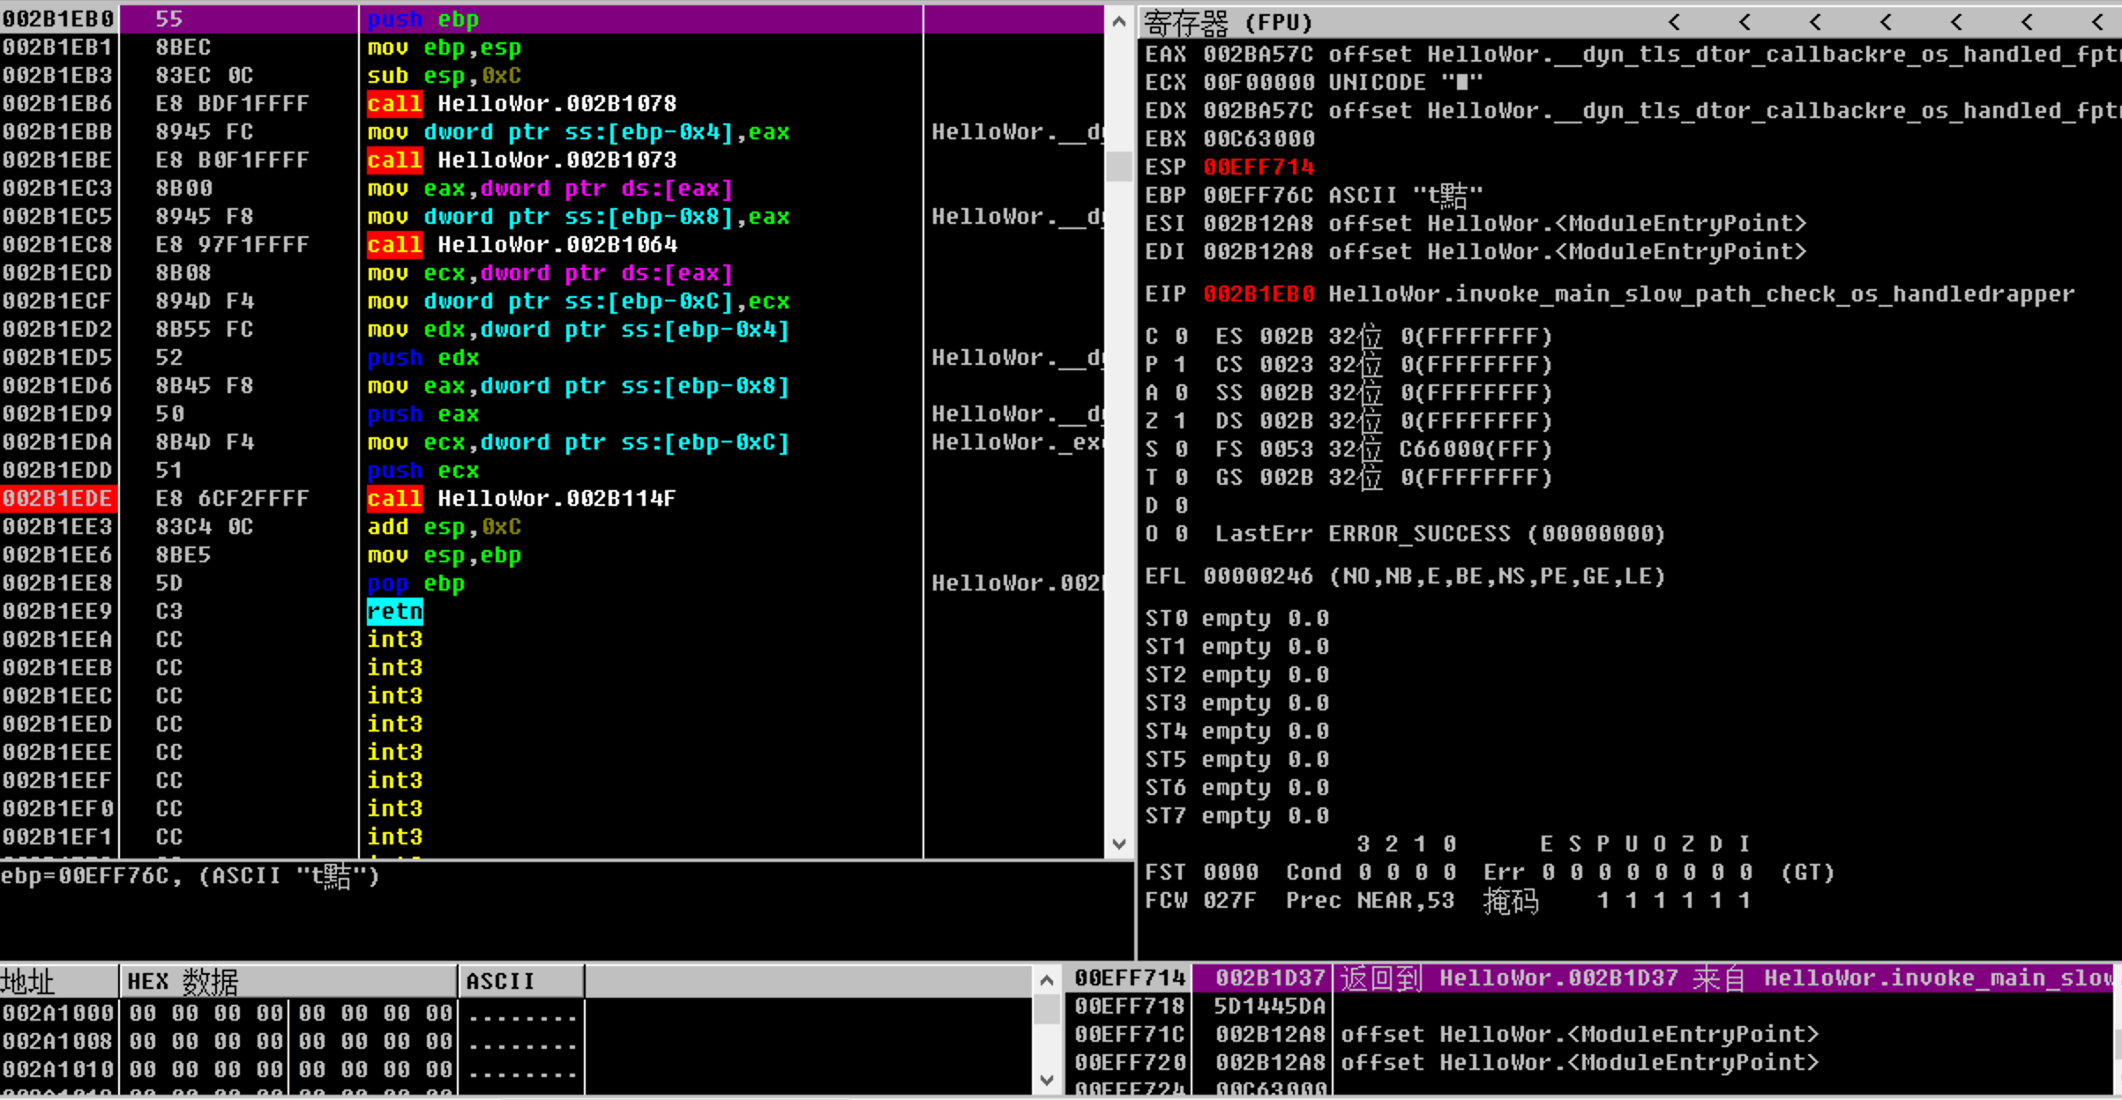Select the 'call HelloWor.002B1073' instruction
This screenshot has height=1100, width=2122.
tap(522, 160)
